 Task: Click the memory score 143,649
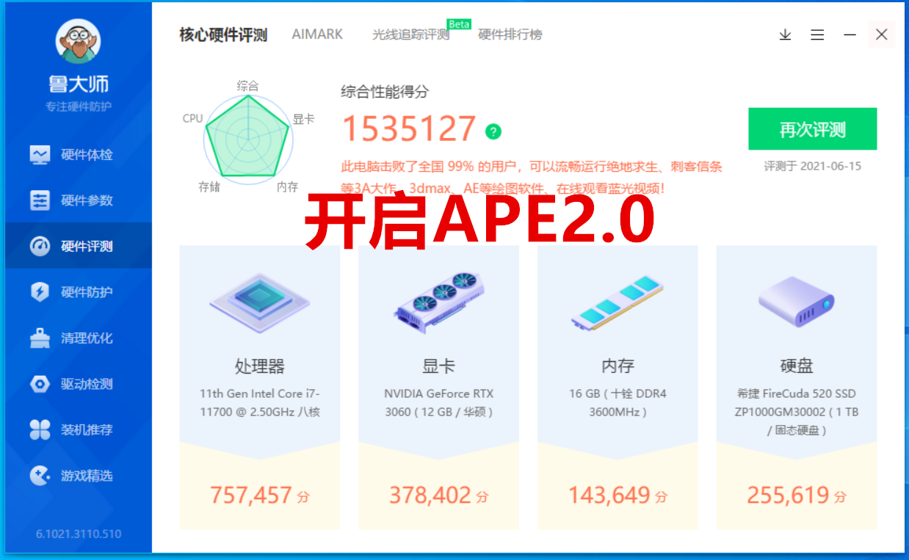[x=609, y=495]
